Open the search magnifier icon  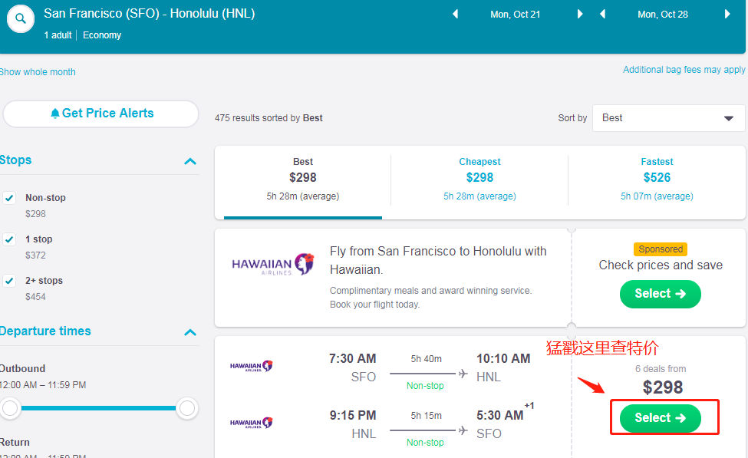click(x=21, y=18)
